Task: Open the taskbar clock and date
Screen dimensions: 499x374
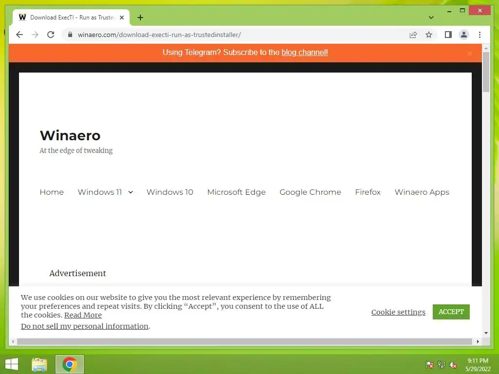Action: click(478, 365)
